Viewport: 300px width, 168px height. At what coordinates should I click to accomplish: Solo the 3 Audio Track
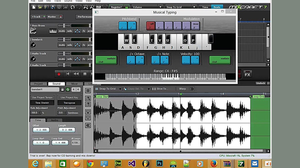[x=69, y=59]
